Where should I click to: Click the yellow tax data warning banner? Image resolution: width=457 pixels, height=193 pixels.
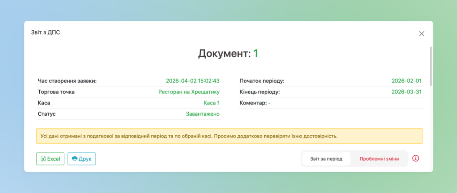[x=229, y=136]
